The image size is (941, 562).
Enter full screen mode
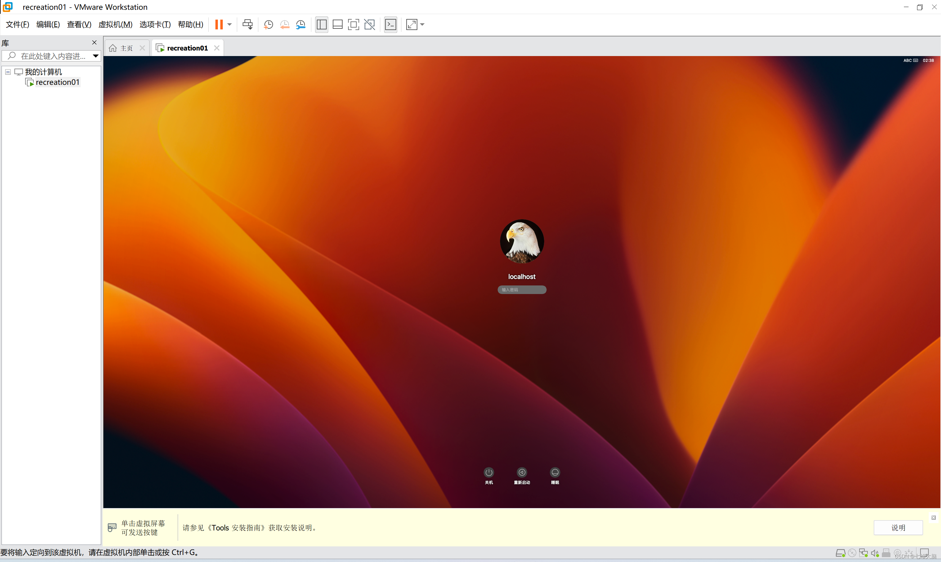353,25
